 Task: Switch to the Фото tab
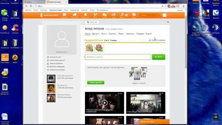(104, 34)
